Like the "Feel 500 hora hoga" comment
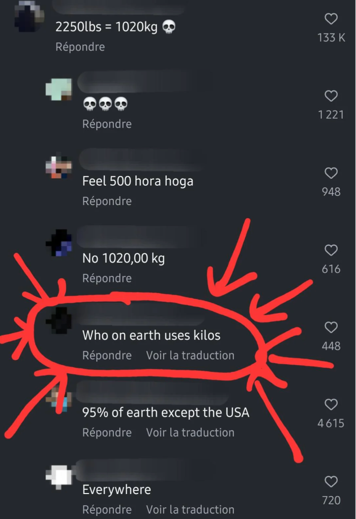This screenshot has width=356, height=519. click(x=331, y=174)
